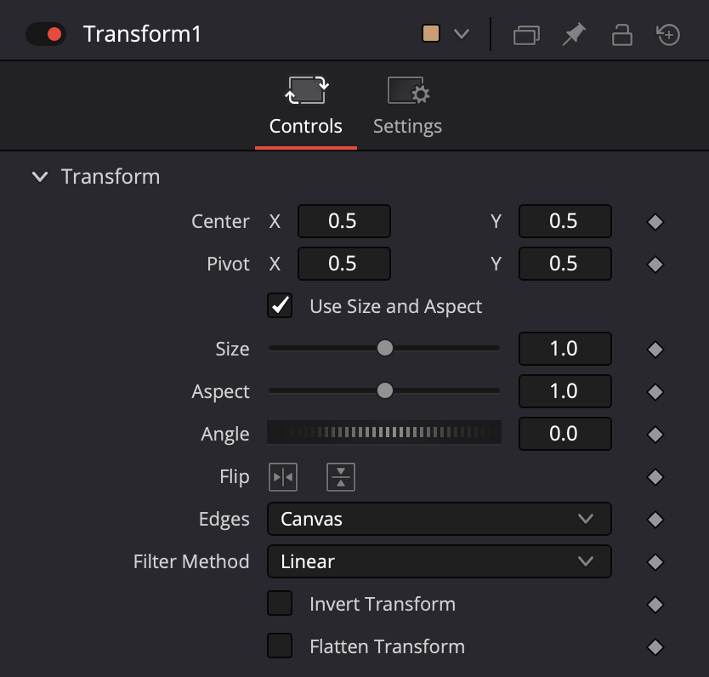Viewport: 709px width, 677px height.
Task: Collapse the Transform section
Action: point(39,177)
